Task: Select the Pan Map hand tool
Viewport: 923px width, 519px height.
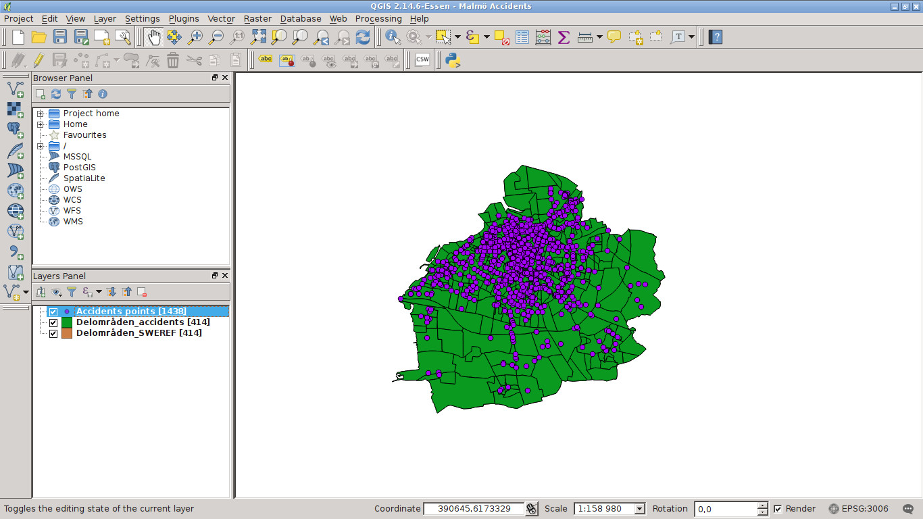Action: coord(155,37)
